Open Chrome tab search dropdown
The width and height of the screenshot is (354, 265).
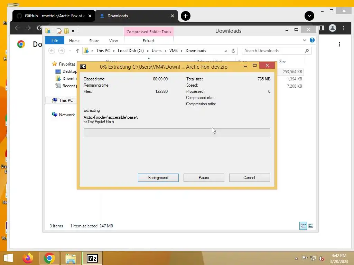click(309, 16)
